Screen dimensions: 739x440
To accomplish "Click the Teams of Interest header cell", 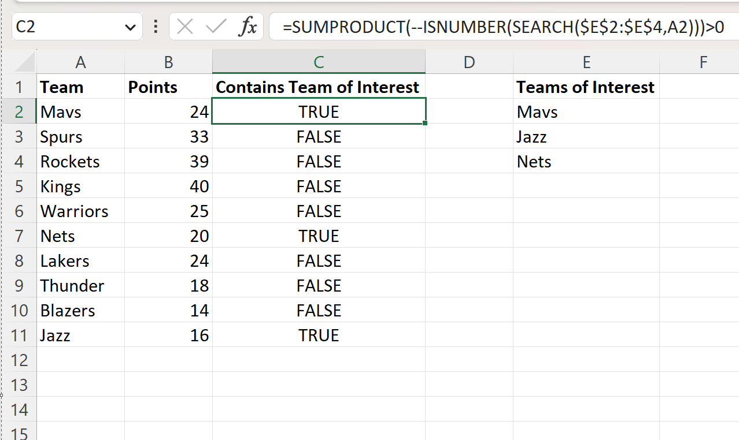I will tap(585, 87).
